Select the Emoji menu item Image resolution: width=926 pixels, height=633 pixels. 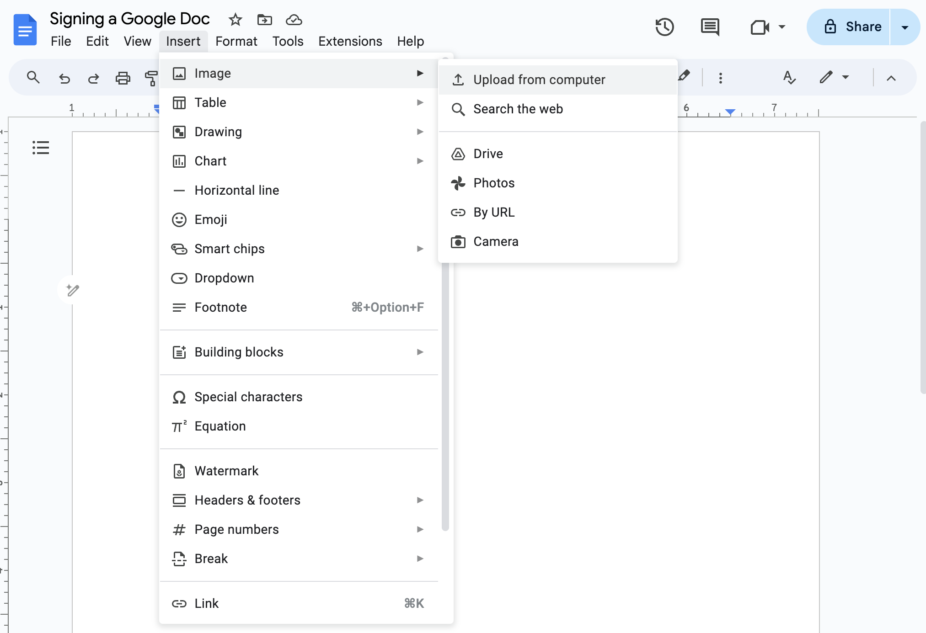pos(210,219)
